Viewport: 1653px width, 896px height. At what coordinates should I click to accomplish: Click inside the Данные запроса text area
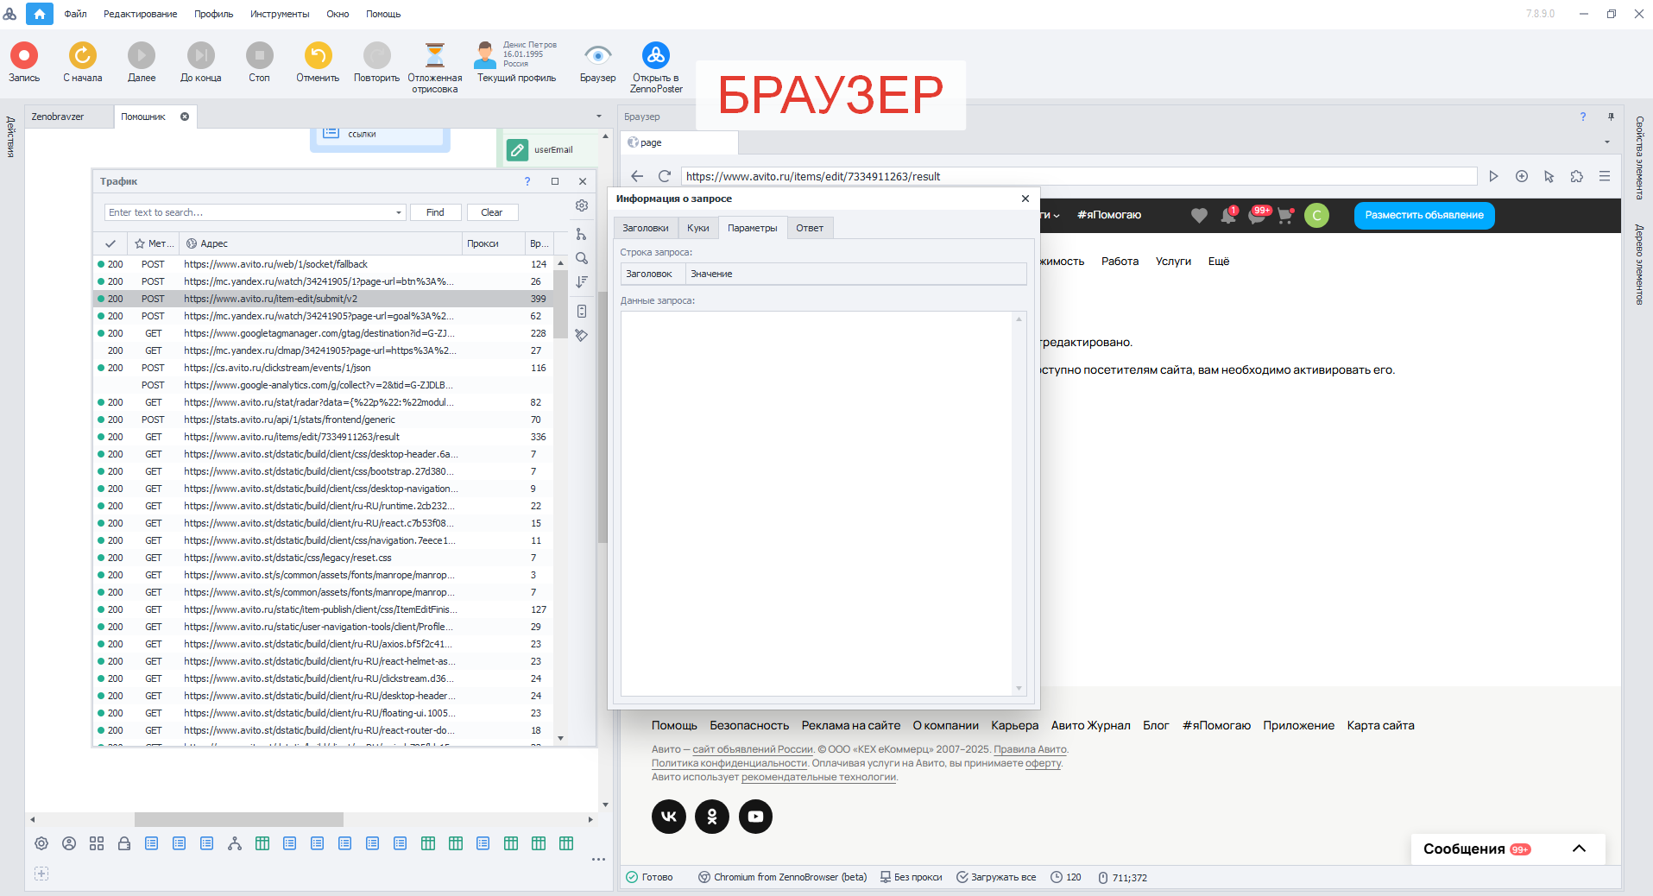(817, 503)
